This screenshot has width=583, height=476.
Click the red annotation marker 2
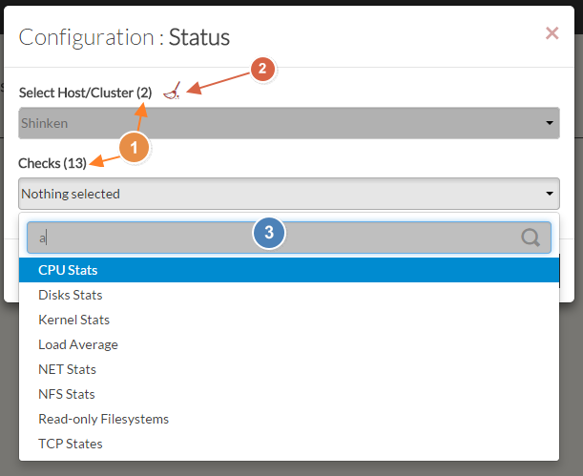pos(263,69)
